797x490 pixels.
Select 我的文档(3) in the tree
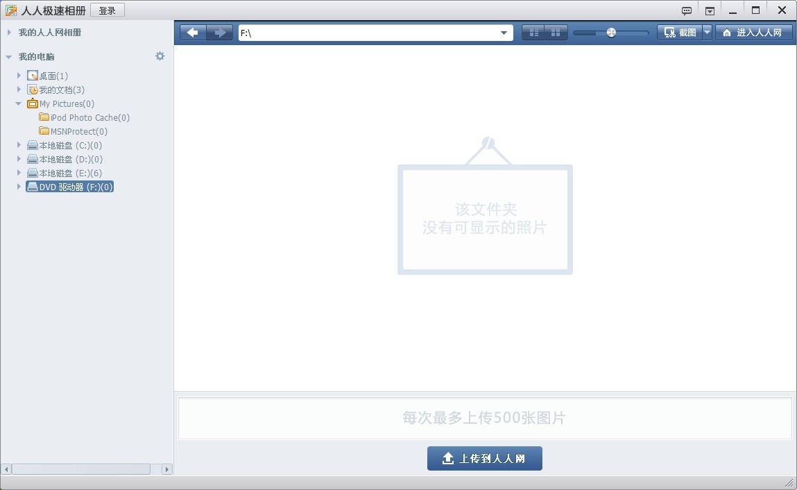[62, 90]
